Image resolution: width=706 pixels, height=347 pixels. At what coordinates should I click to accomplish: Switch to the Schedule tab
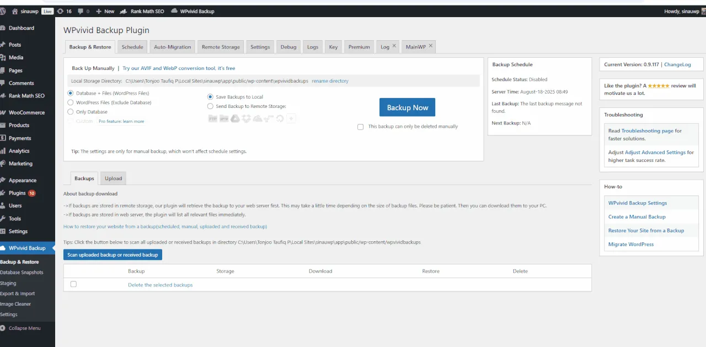pyautogui.click(x=132, y=47)
